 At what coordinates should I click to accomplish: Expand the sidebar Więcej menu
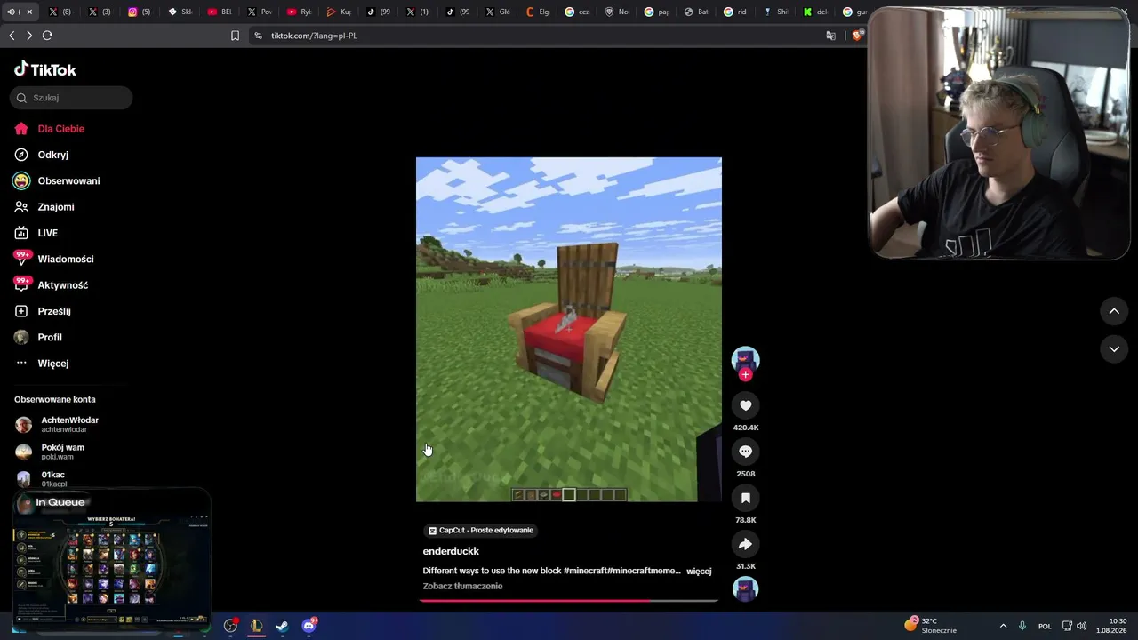(52, 364)
